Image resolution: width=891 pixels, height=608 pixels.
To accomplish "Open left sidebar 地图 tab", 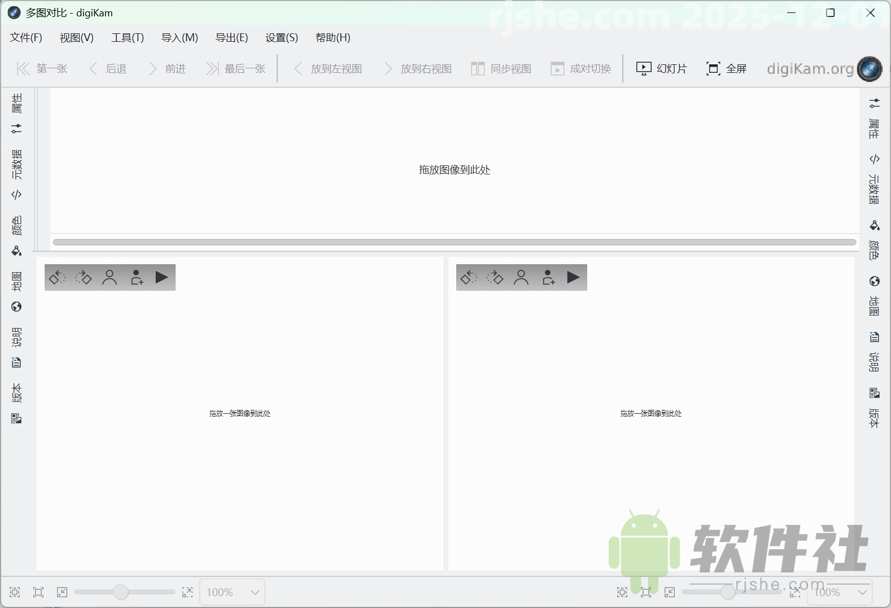I will 17,292.
